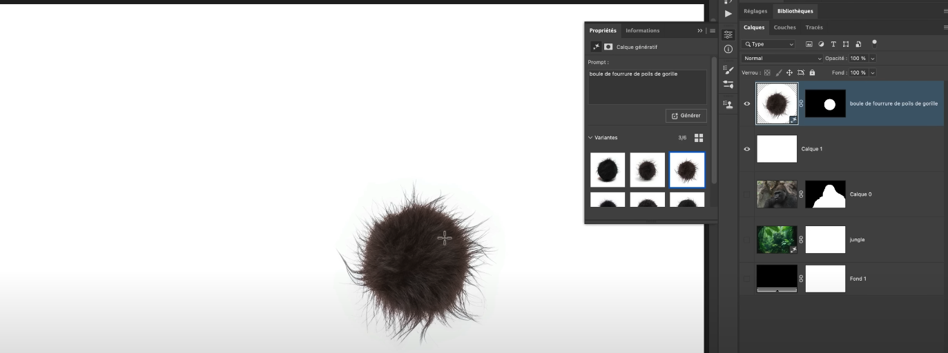Filter layers by adjustment layer icon
Image resolution: width=948 pixels, height=353 pixels.
[x=821, y=44]
